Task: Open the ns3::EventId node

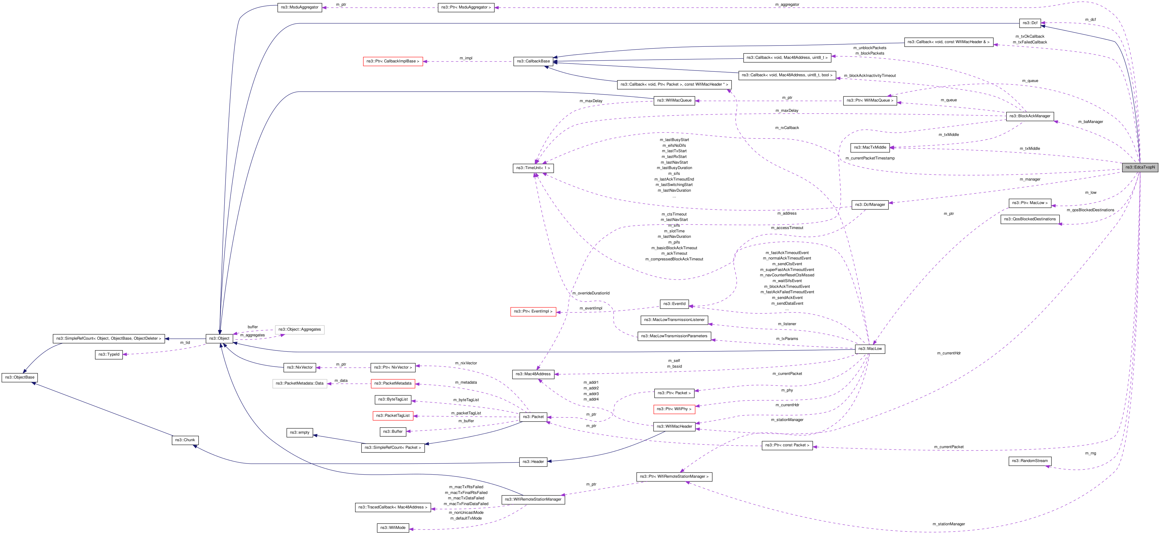Action: pyautogui.click(x=674, y=304)
